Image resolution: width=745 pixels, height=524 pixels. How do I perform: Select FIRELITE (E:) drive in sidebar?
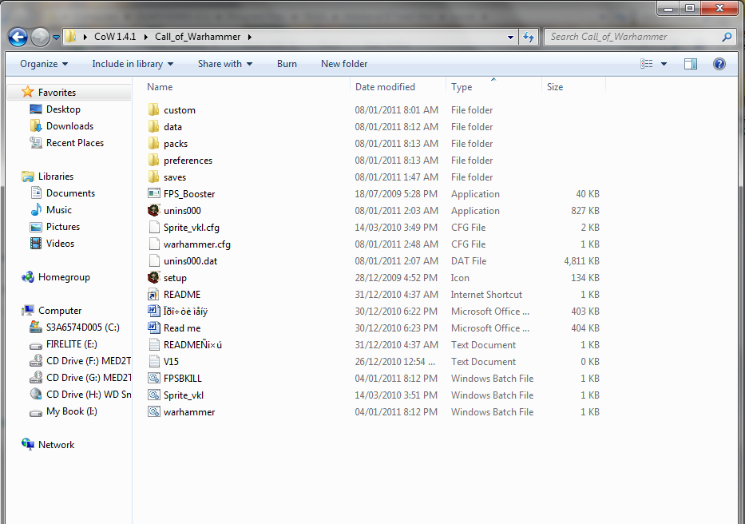(71, 344)
